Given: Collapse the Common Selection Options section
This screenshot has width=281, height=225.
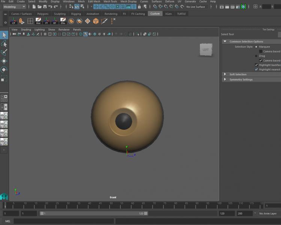Looking at the screenshot, I should 225,42.
